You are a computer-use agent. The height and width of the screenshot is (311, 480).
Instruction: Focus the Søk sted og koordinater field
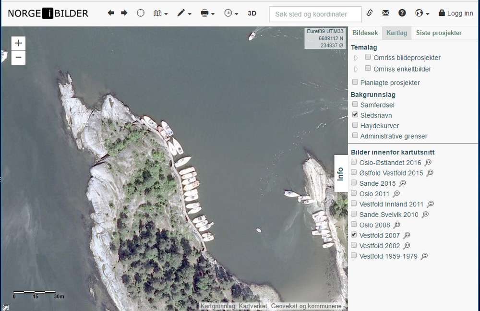coord(315,14)
